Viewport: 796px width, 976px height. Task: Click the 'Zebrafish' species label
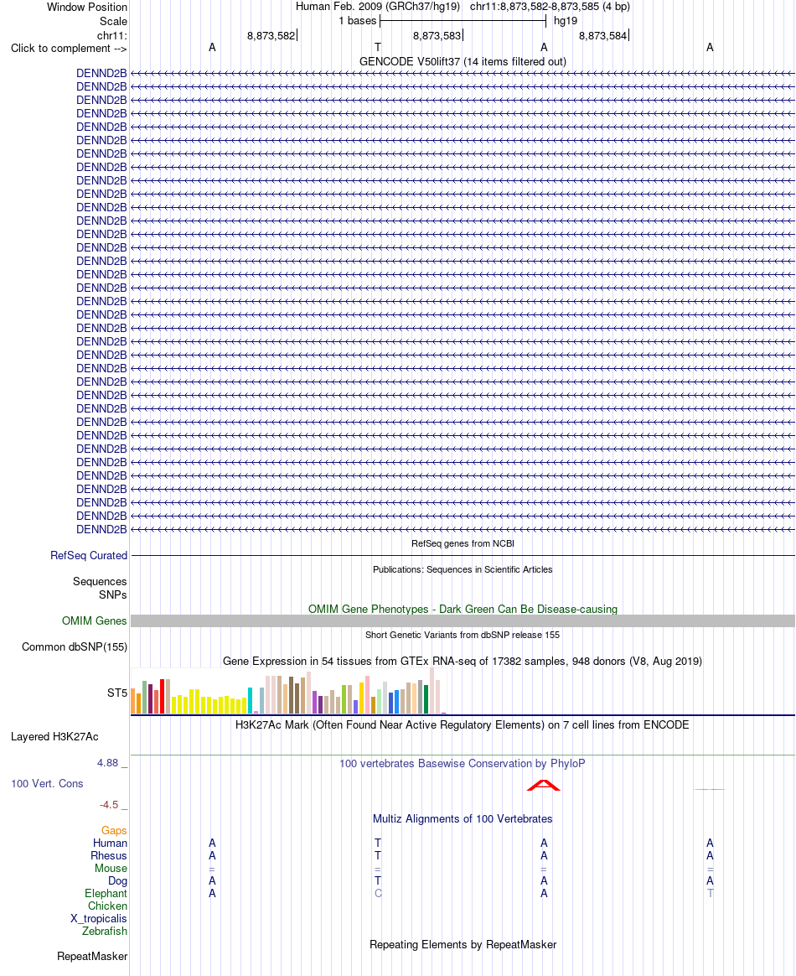[x=105, y=932]
